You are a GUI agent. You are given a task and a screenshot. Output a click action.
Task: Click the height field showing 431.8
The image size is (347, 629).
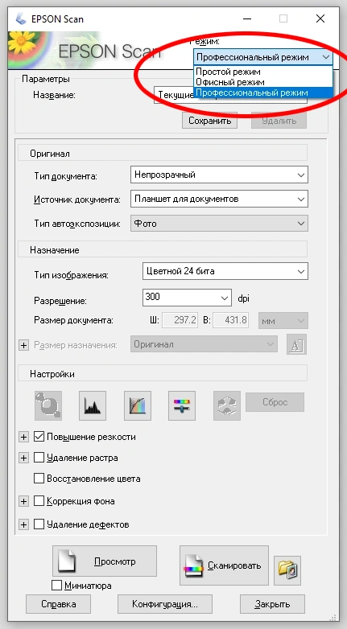[230, 320]
